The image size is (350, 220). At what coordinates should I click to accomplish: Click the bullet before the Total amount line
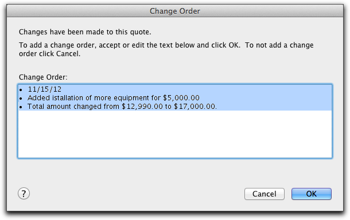pyautogui.click(x=21, y=107)
